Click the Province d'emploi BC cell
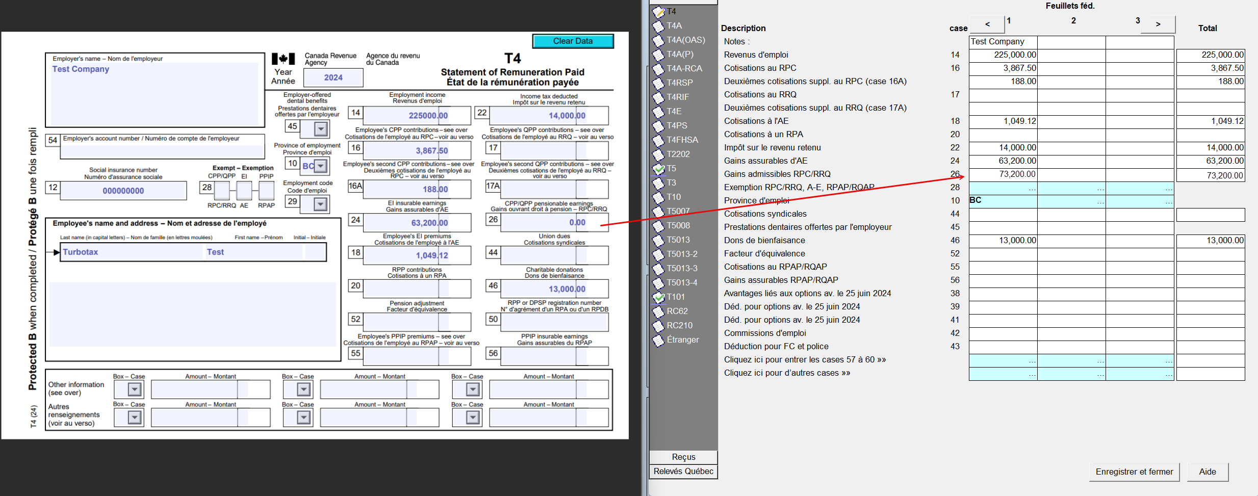This screenshot has width=1258, height=496. (x=1003, y=201)
